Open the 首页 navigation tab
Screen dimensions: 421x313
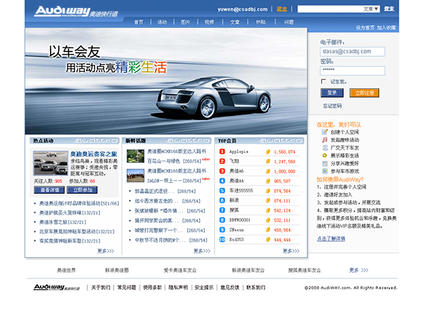[x=139, y=22]
